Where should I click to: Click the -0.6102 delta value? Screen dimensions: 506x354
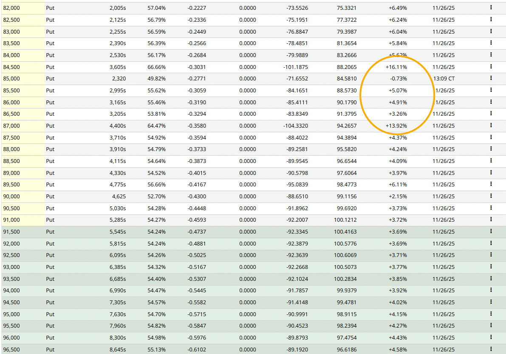pyautogui.click(x=197, y=349)
